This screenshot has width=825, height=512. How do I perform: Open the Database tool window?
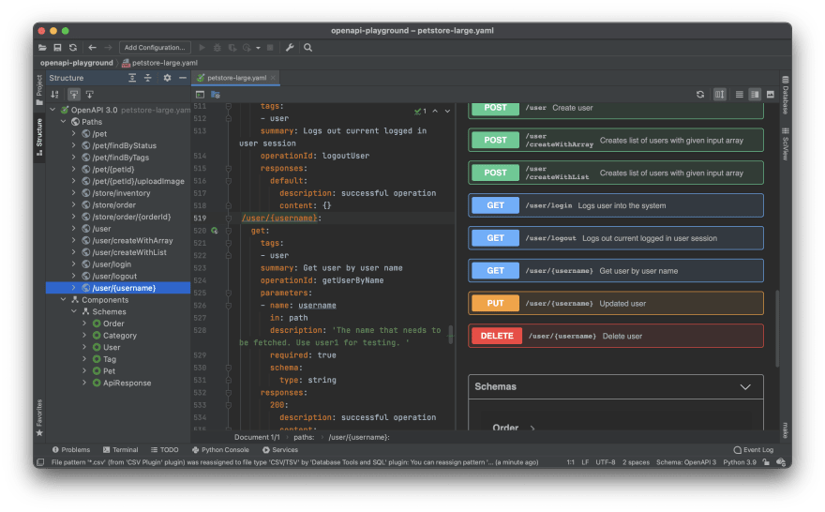coord(785,96)
